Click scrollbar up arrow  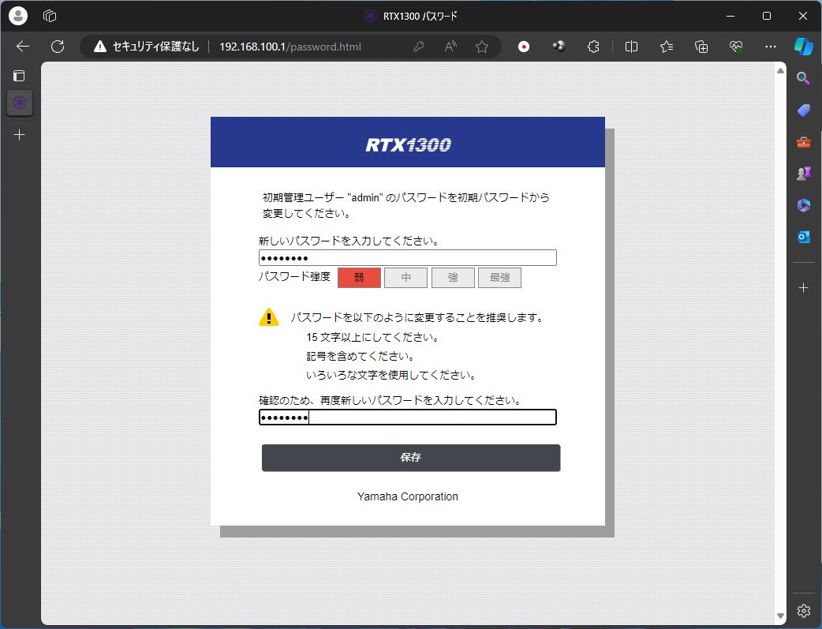(780, 70)
